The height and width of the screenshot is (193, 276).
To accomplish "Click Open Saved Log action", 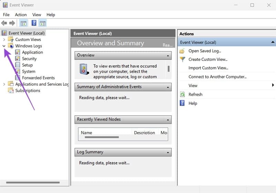I will 204,51.
